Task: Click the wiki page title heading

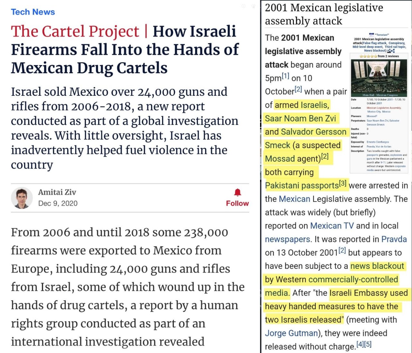Action: 324,14
